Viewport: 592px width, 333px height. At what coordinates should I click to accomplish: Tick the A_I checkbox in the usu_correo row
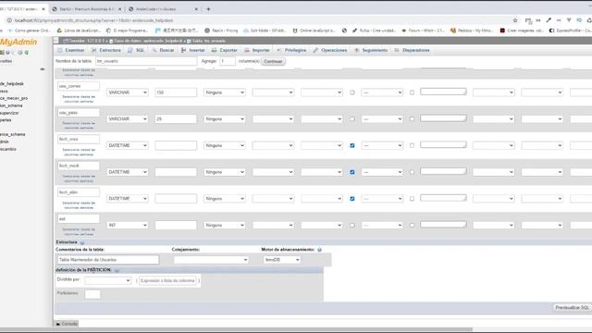[412, 92]
